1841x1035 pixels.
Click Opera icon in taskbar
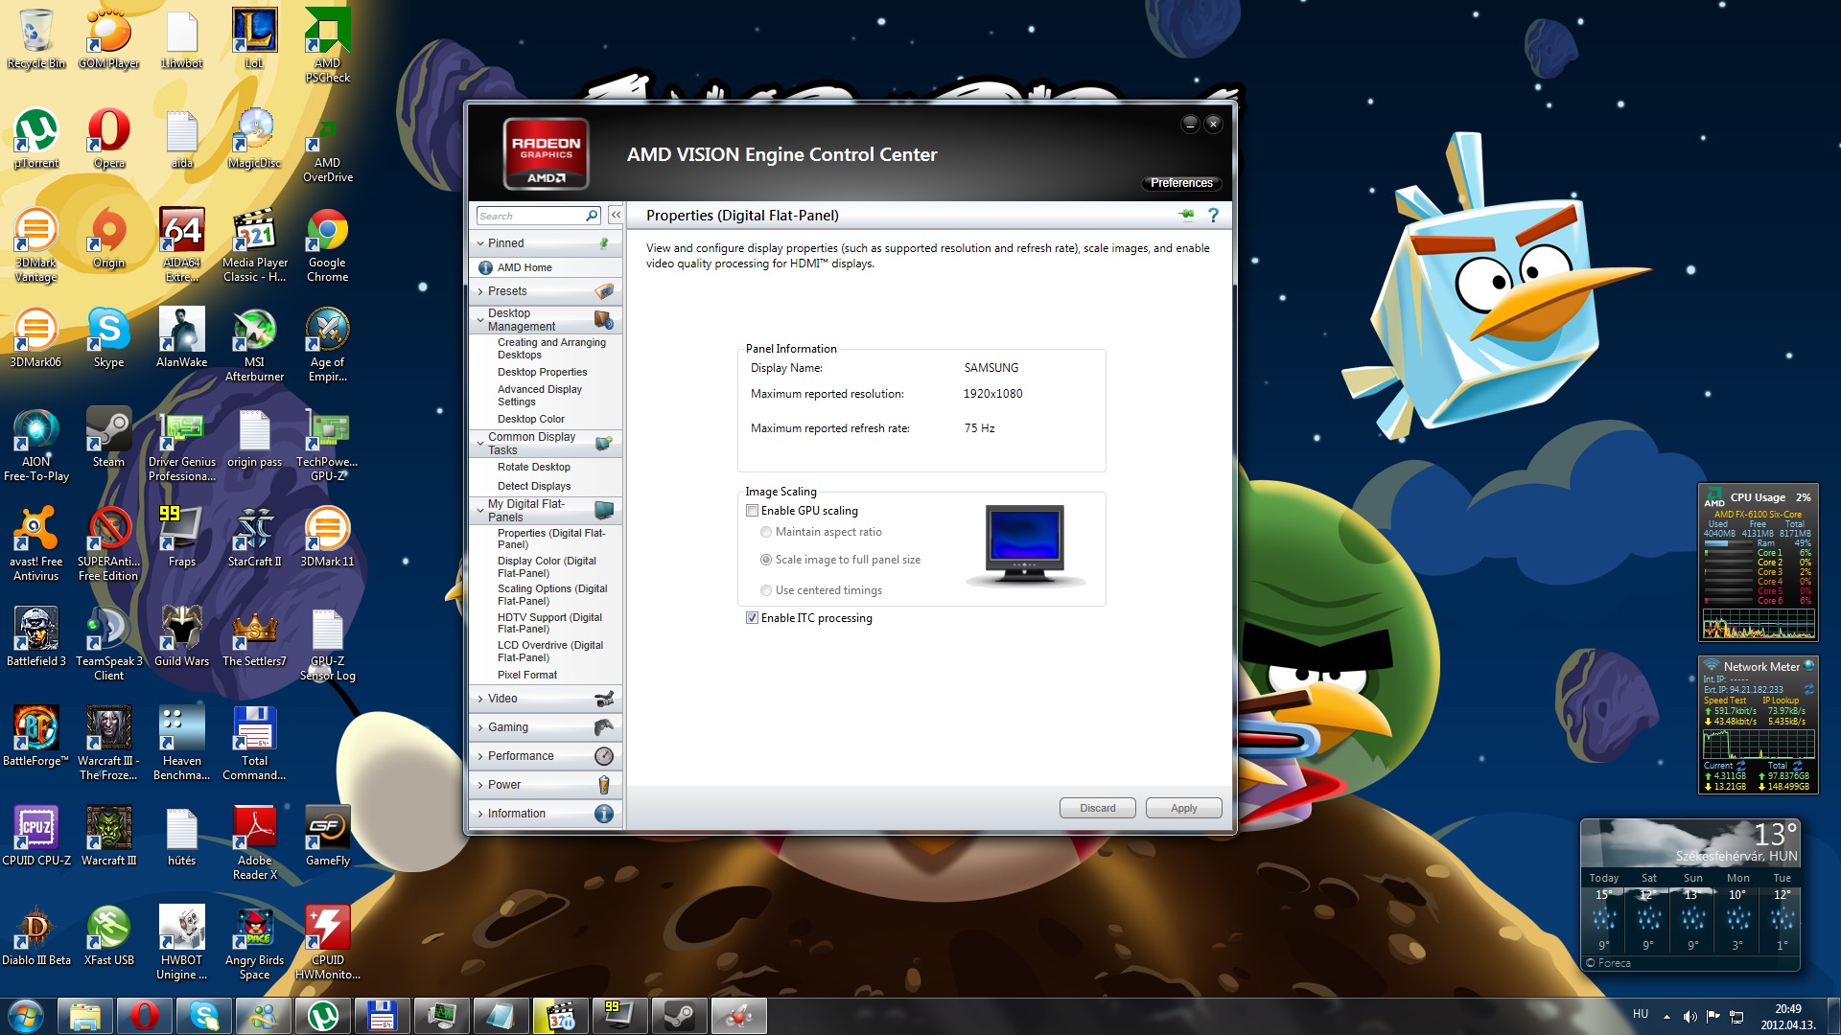coord(145,1016)
